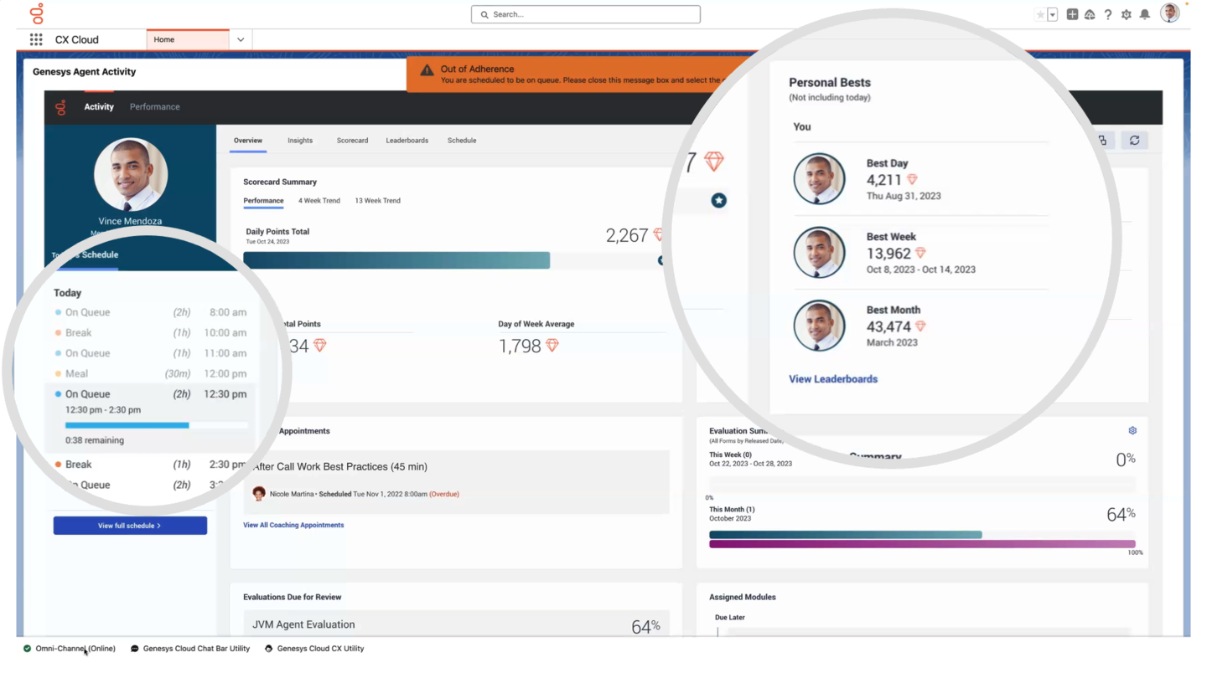1207x678 pixels.
Task: Open the 13 Week Trend tab
Action: 377,201
